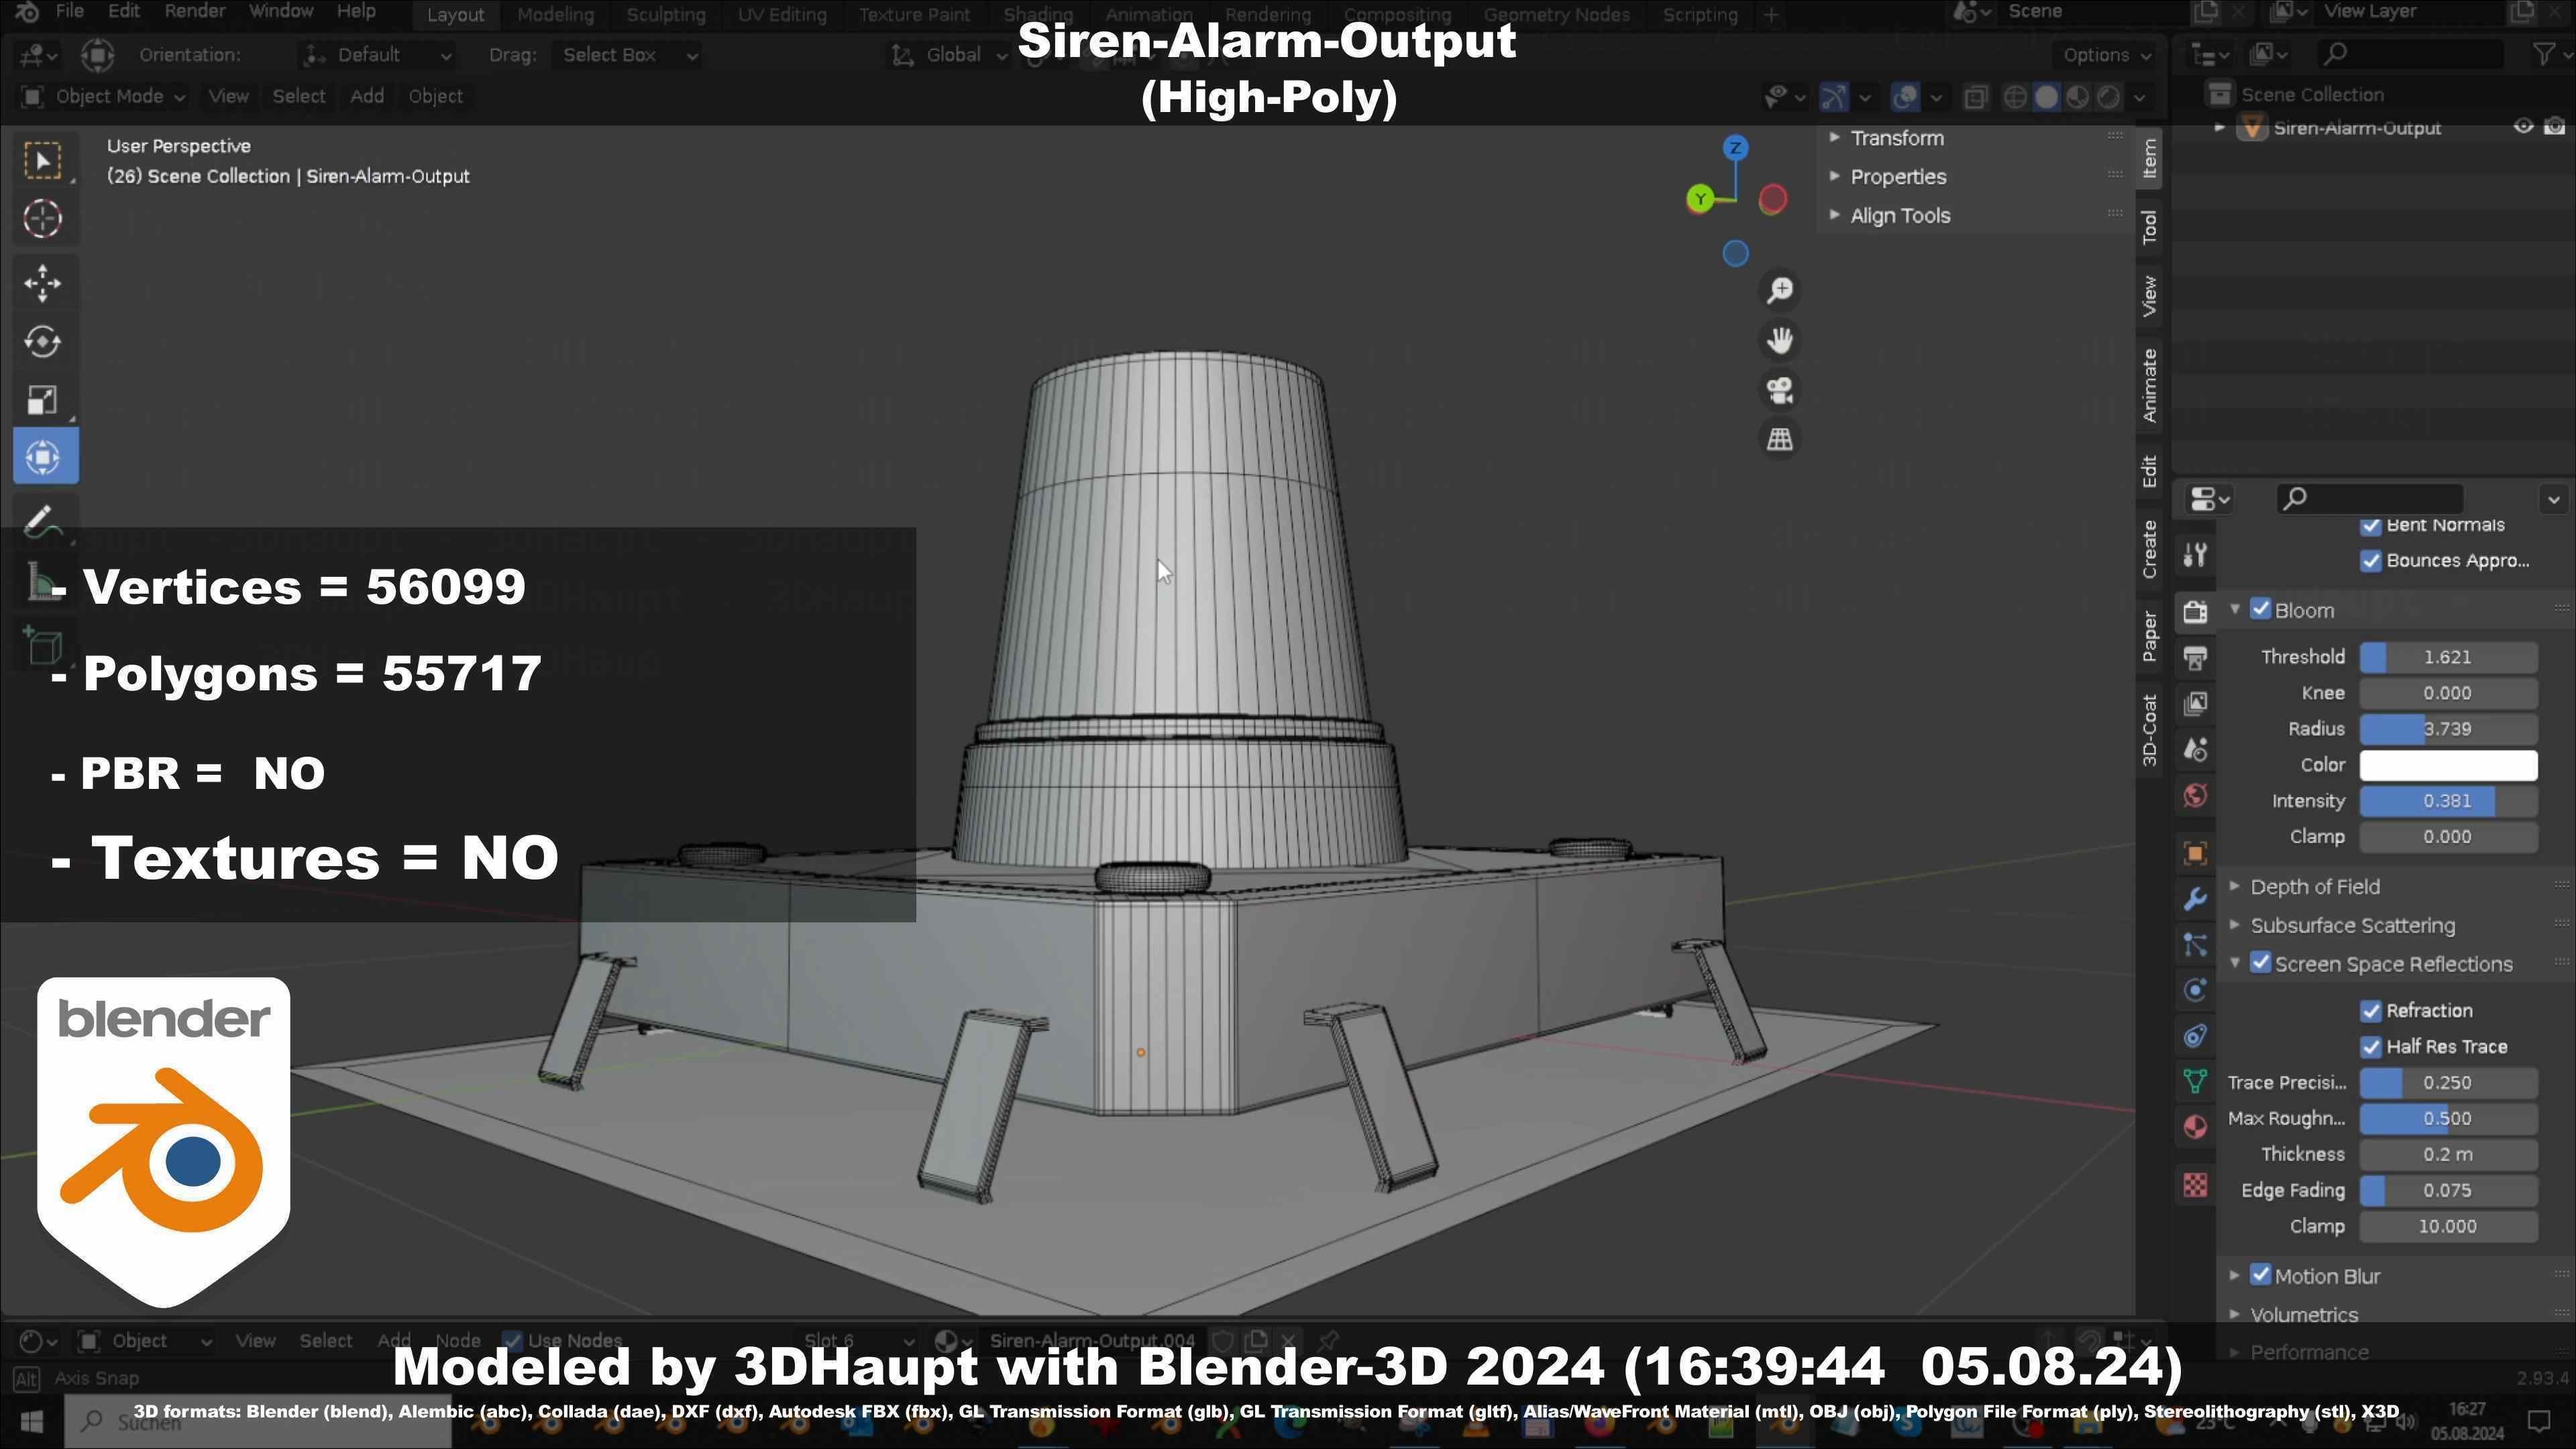Uncheck the Refraction checkbox
This screenshot has width=2576, height=1449.
pyautogui.click(x=2371, y=1011)
